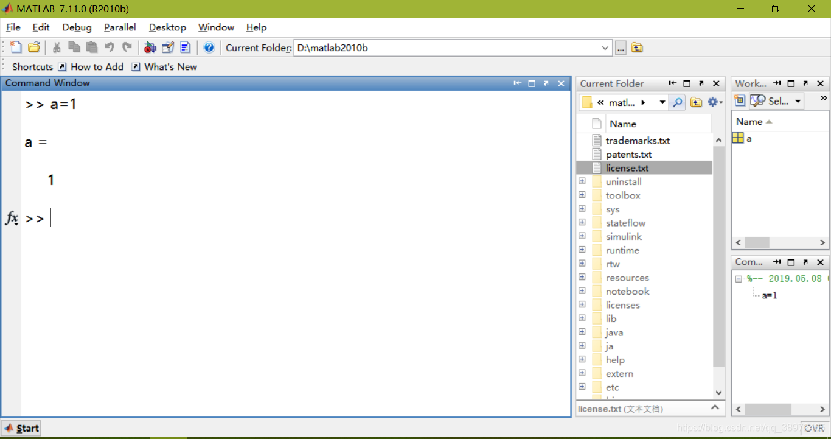Browse for folder with ellipsis button

[x=621, y=47]
